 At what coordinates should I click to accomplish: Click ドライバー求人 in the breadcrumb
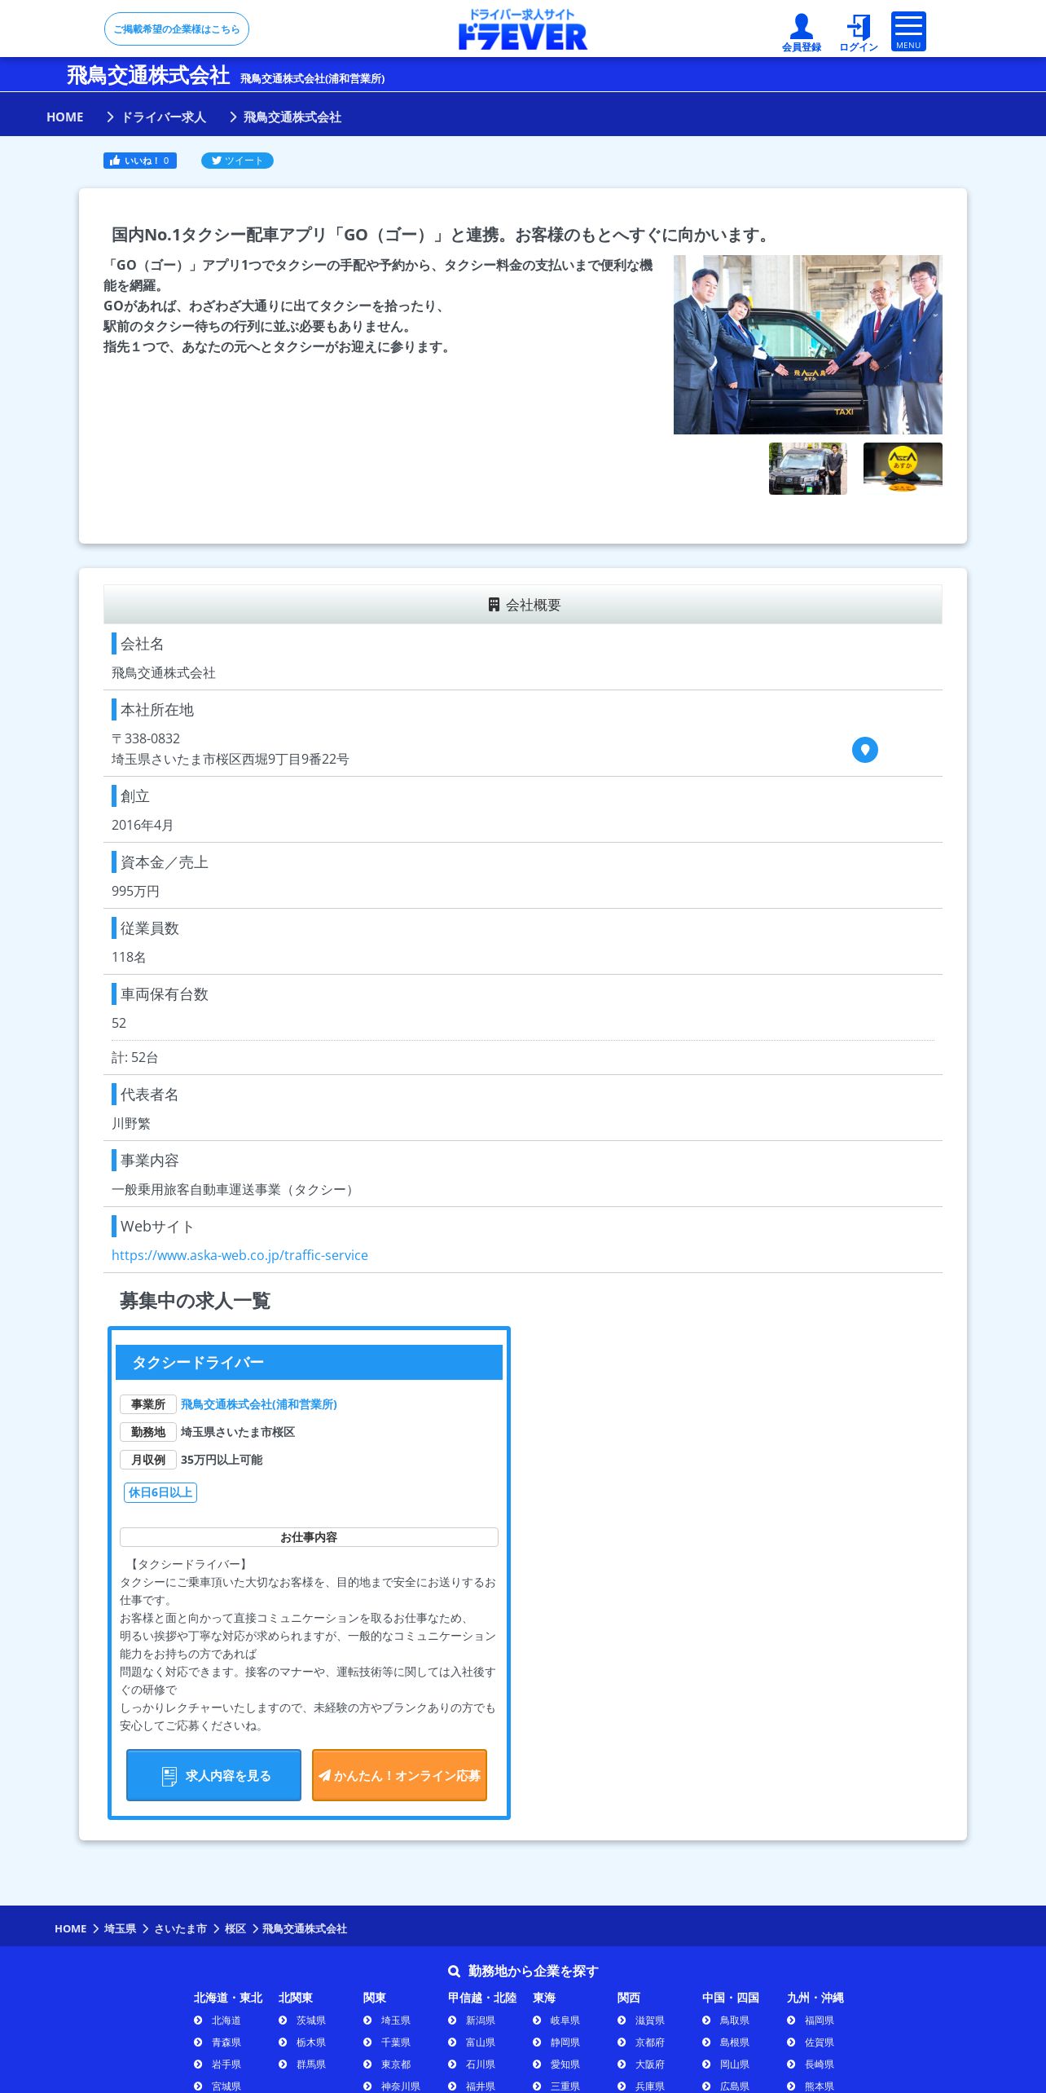coord(164,117)
